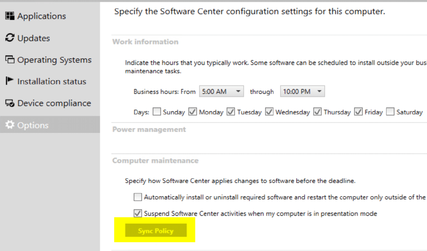Click the Device compliance icon
Viewport: 427px width, 251px height.
click(9, 103)
